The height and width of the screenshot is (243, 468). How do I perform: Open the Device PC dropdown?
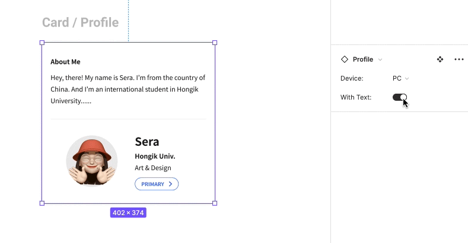pos(401,78)
